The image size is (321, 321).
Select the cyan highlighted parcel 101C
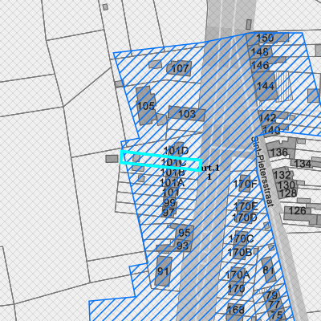pyautogui.click(x=160, y=161)
